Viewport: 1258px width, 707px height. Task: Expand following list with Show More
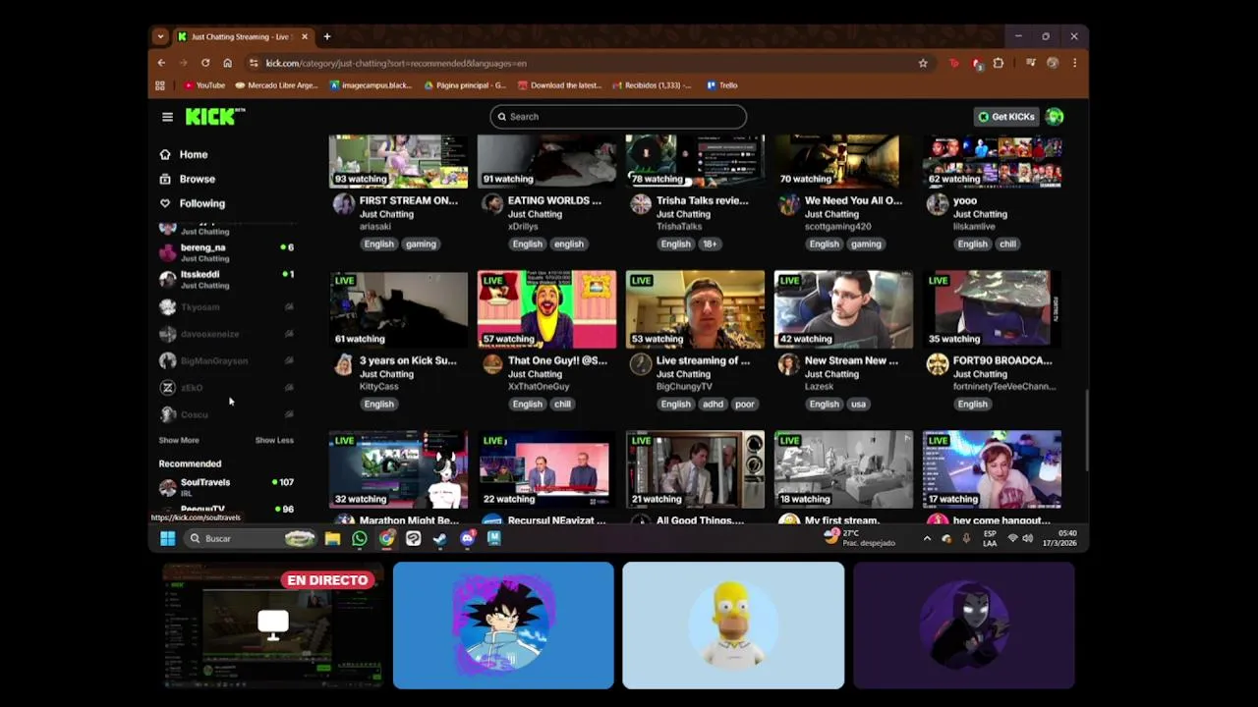179,440
